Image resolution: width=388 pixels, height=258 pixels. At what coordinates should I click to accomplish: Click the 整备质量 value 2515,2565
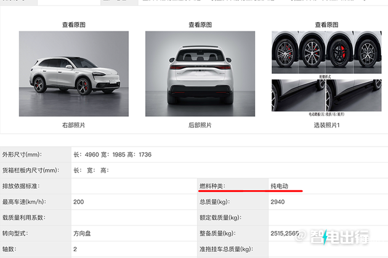[x=285, y=233]
